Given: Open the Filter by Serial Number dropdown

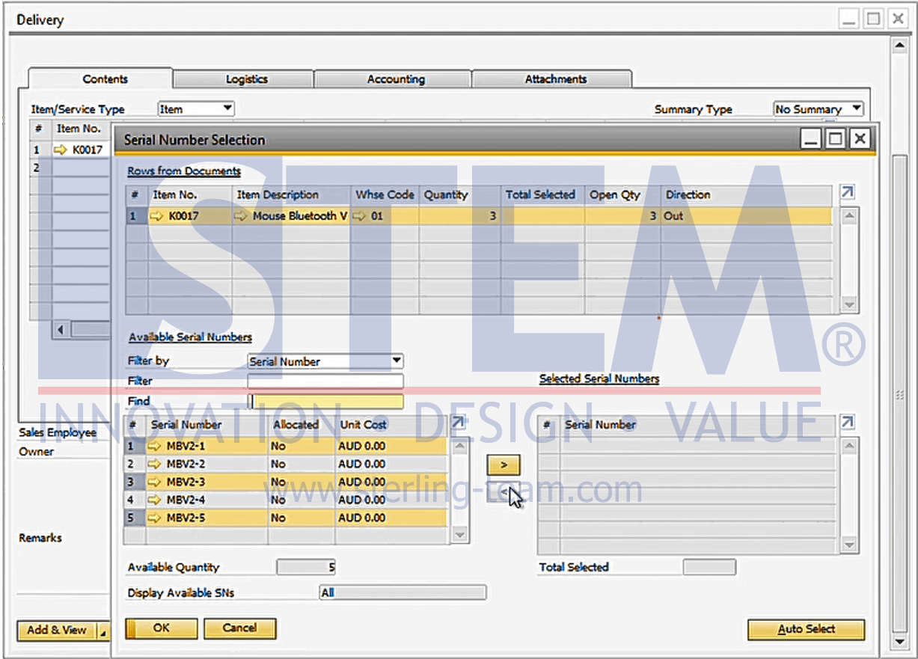Looking at the screenshot, I should click(397, 361).
